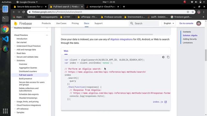Go forward in browser history

[19, 12]
